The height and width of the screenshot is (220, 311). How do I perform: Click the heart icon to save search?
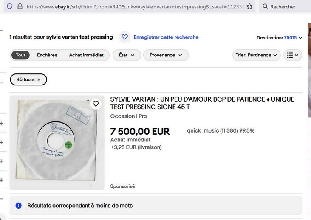coord(124,37)
